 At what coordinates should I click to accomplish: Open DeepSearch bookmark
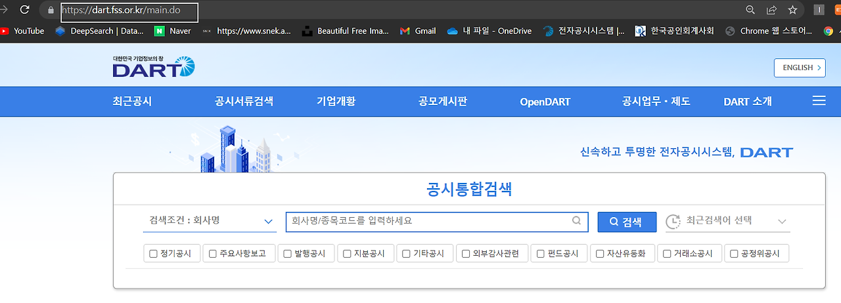[x=99, y=31]
